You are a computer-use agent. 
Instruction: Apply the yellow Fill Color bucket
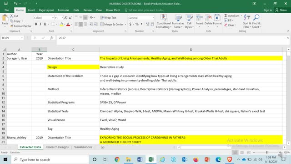pyautogui.click(x=61, y=24)
